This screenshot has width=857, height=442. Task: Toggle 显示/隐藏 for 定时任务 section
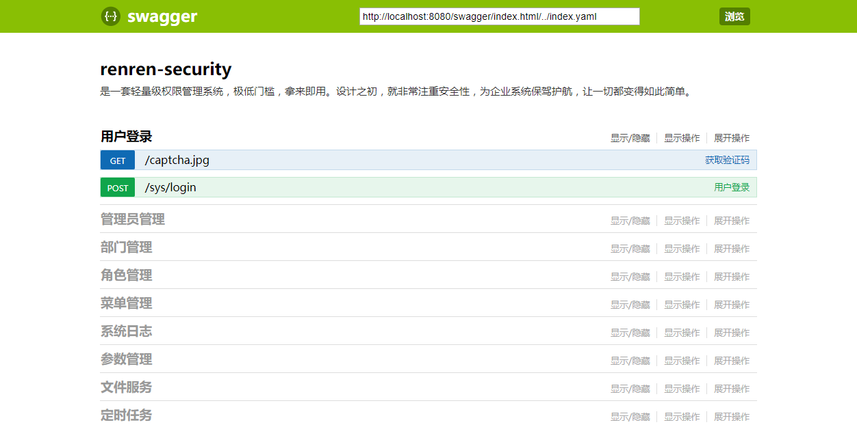[x=630, y=417]
